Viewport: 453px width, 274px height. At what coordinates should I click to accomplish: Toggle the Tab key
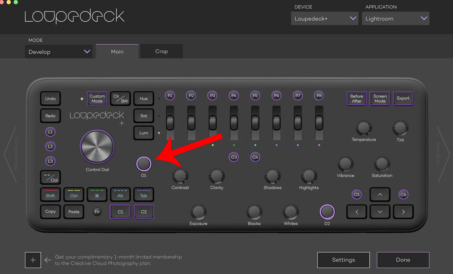(x=144, y=195)
